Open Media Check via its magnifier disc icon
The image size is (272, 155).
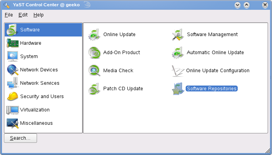(94, 70)
